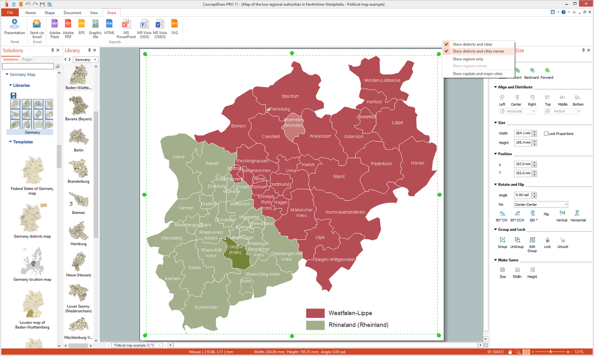This screenshot has height=356, width=594.
Task: Export as Graphic file
Action: 95,29
